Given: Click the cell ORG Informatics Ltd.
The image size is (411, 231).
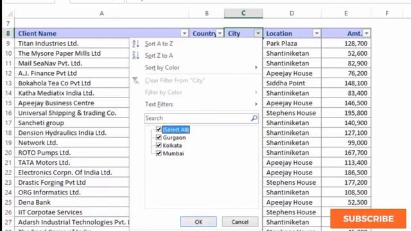Looking at the screenshot, I should pyautogui.click(x=72, y=193).
